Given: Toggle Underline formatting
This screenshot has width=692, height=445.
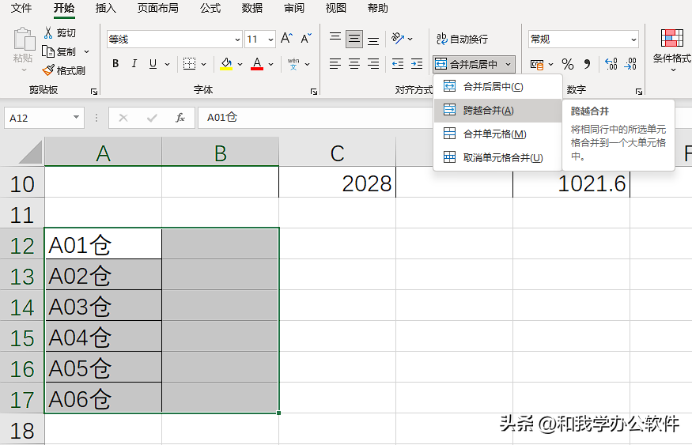Looking at the screenshot, I should tap(153, 64).
